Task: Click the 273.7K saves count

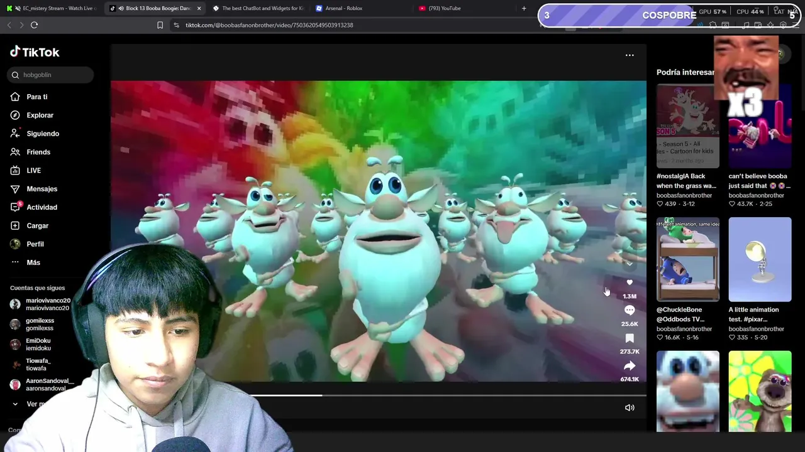Action: [630, 352]
